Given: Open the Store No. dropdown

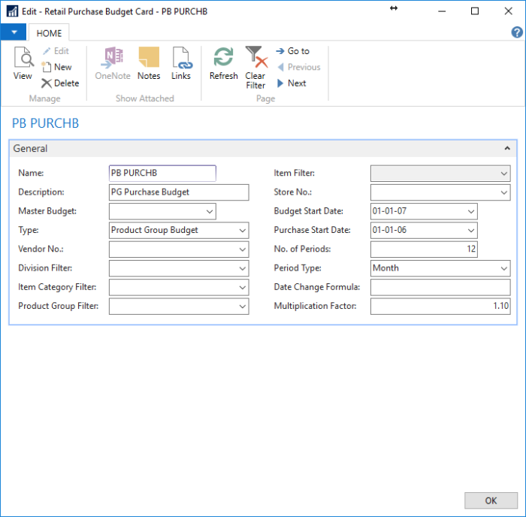Looking at the screenshot, I should pos(503,192).
